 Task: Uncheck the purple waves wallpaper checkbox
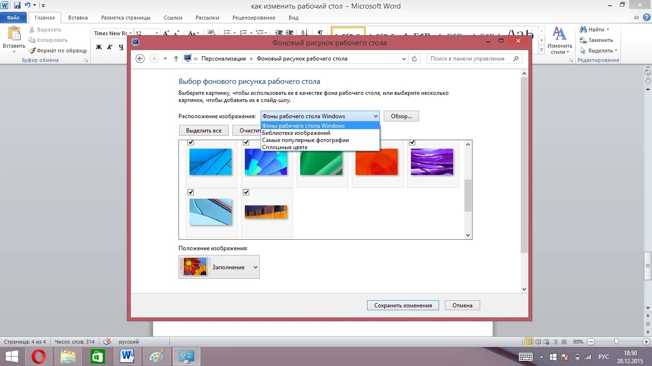(412, 142)
